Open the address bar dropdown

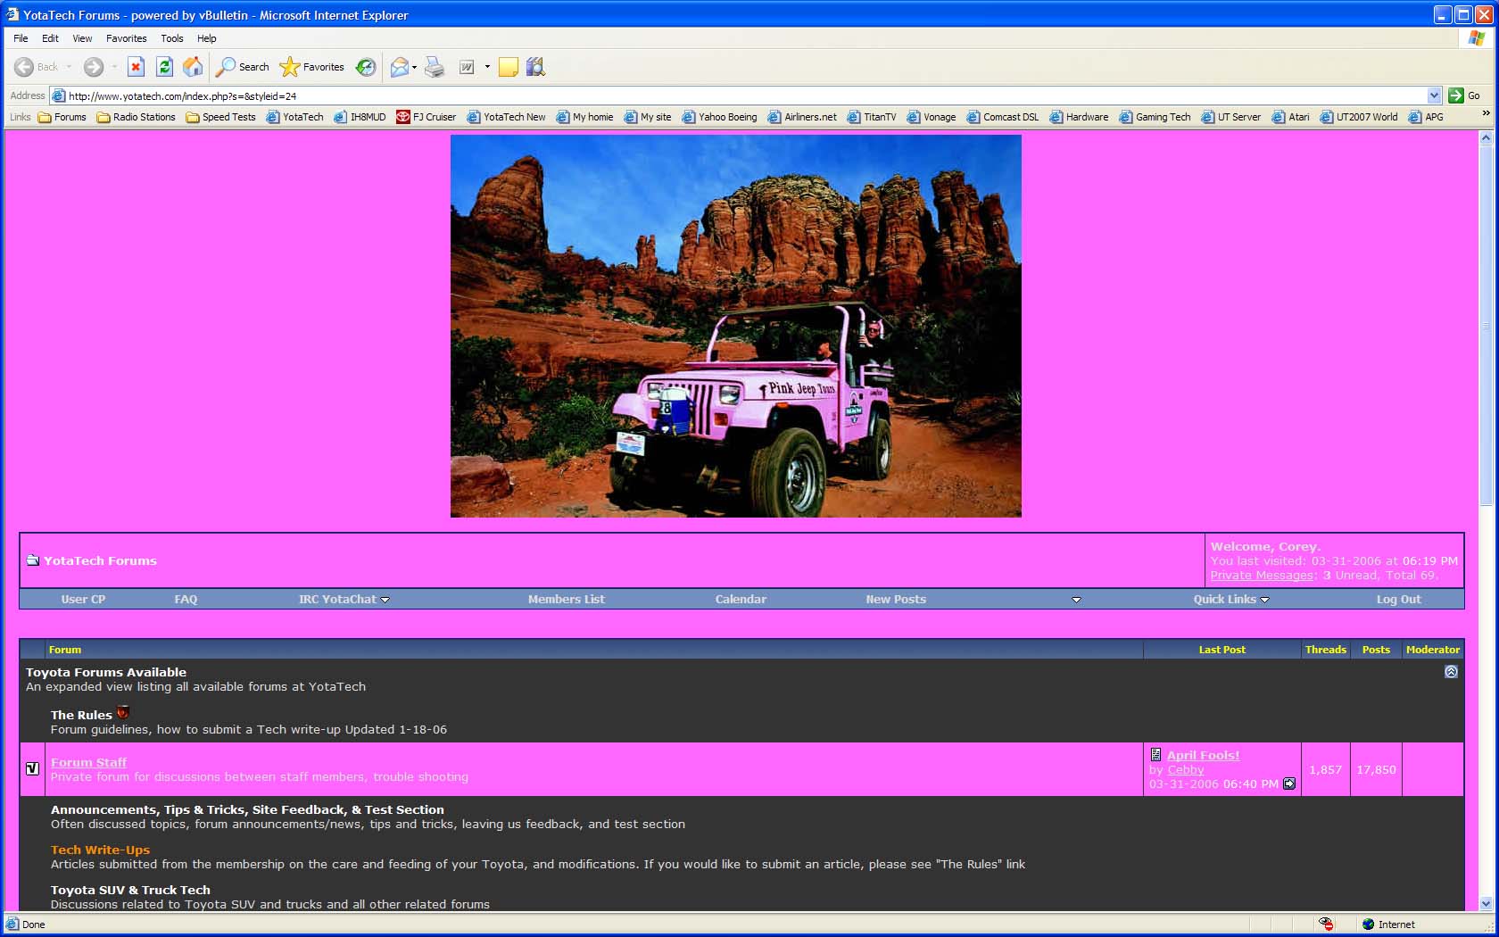click(x=1434, y=95)
